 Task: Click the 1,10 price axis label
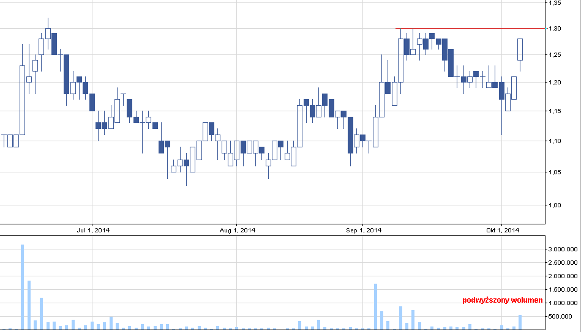(554, 141)
